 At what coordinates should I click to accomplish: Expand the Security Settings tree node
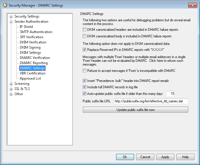click(11, 16)
